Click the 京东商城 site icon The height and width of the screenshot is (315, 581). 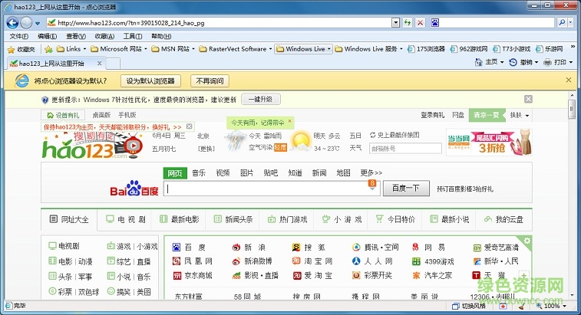[x=178, y=275]
